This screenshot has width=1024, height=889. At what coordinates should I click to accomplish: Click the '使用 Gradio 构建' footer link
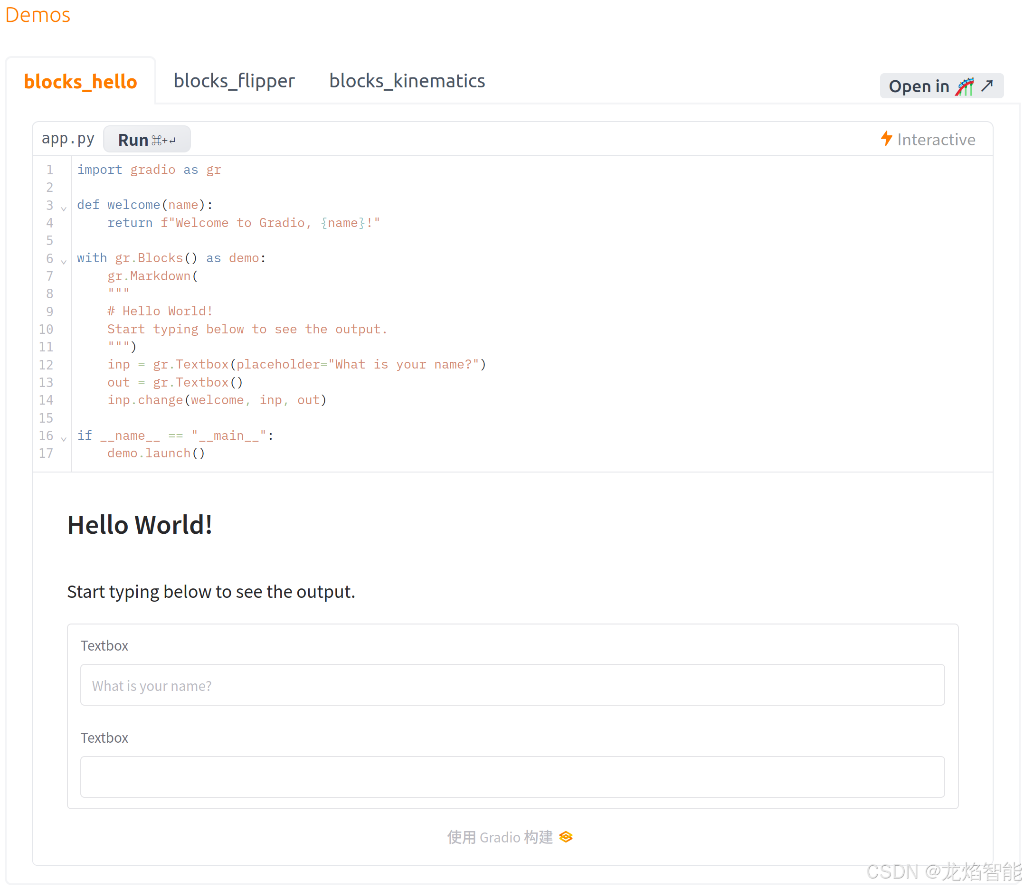point(500,837)
